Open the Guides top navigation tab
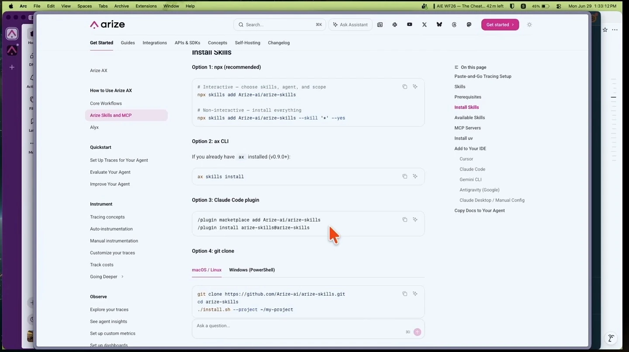 coord(128,43)
